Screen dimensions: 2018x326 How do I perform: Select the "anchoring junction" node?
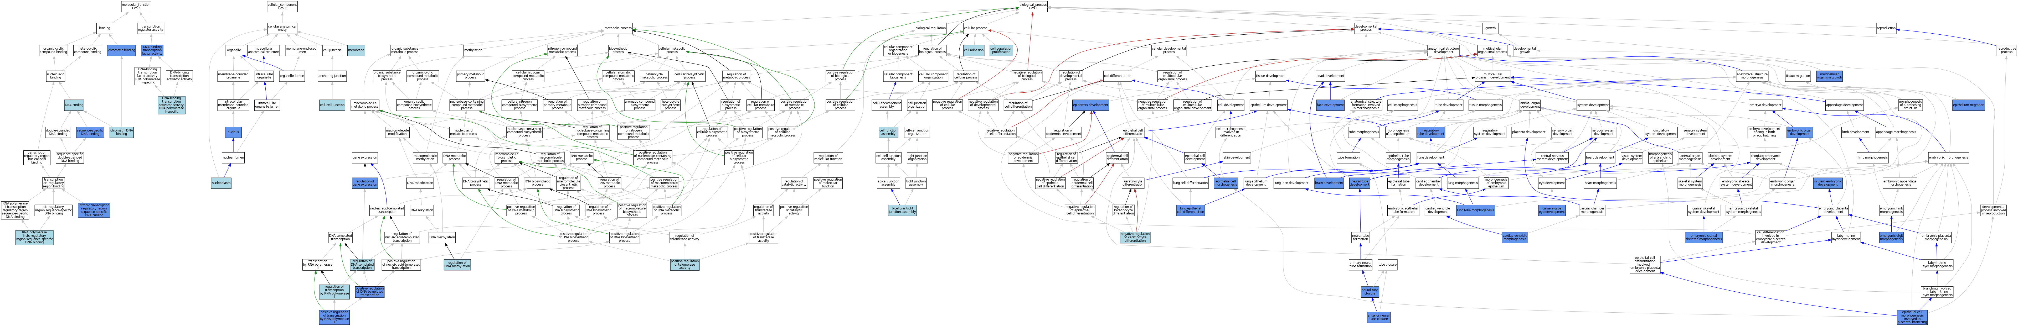[332, 76]
